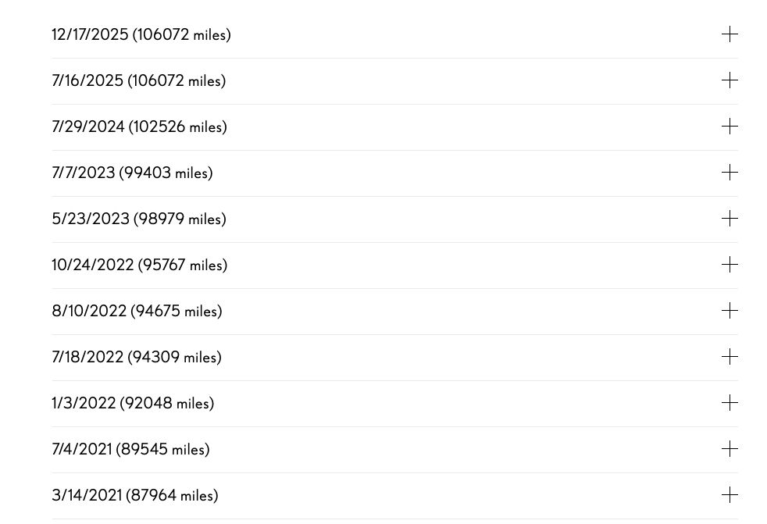This screenshot has width=767, height=524.
Task: Click plus icon for 7/16/2025 entry
Action: point(730,80)
